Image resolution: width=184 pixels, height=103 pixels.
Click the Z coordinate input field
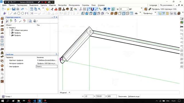[112, 96]
